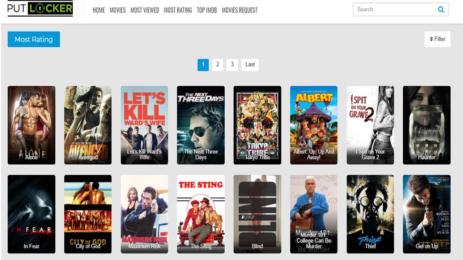Click the Putlocker logo
This screenshot has height=260, width=463.
click(x=40, y=8)
